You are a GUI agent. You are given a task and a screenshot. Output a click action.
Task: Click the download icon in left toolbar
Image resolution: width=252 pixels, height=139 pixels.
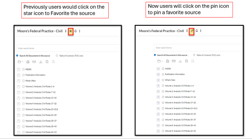pos(41,62)
